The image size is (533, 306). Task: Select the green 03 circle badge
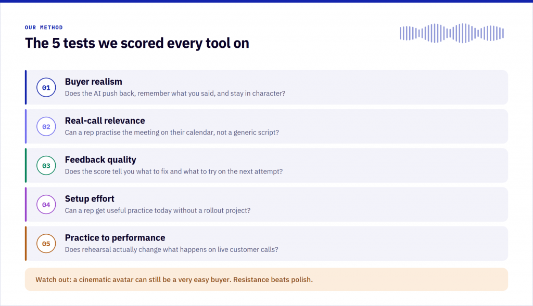(x=46, y=166)
